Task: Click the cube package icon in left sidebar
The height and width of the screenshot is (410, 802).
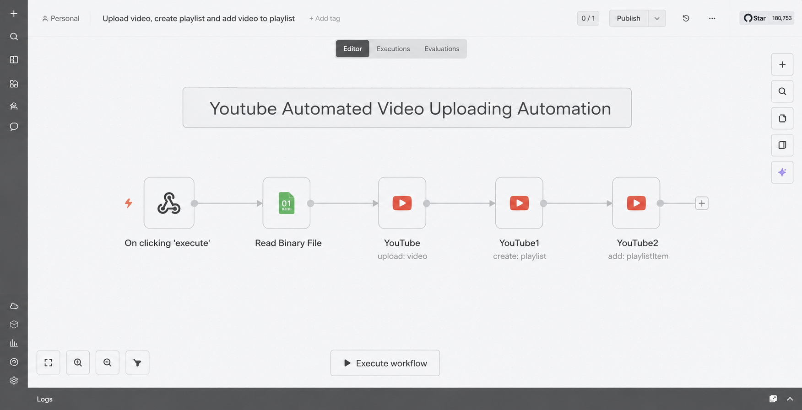Action: 14,325
